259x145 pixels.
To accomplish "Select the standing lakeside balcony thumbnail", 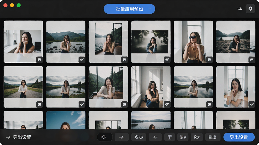I will click(108, 42).
